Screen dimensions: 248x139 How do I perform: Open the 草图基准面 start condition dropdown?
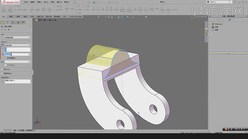click(x=18, y=37)
